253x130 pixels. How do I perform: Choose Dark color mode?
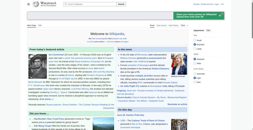[x=195, y=82]
